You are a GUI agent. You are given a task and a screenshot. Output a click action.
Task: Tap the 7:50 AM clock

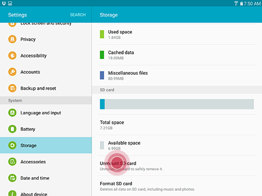(252, 4)
